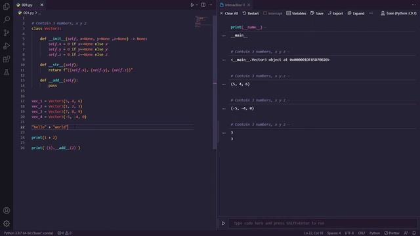Open interactive toolbar overflow ellipsis
This screenshot has height=236, width=420.
[371, 13]
